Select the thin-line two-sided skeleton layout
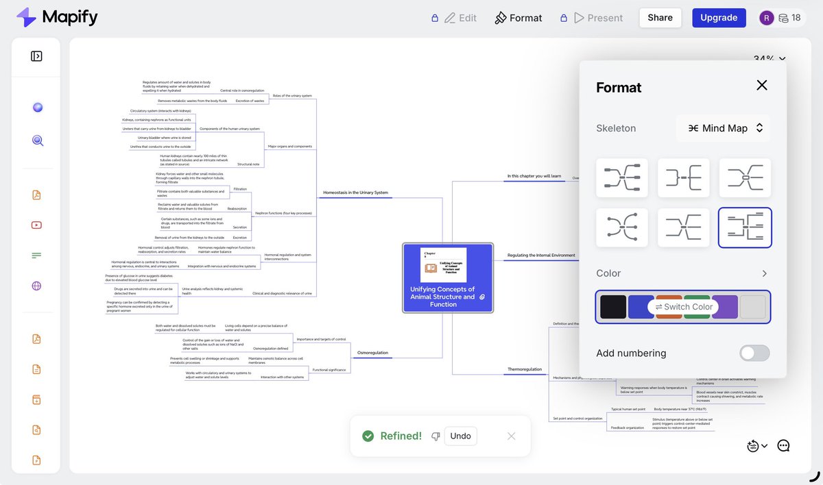This screenshot has height=485, width=823. [x=684, y=227]
